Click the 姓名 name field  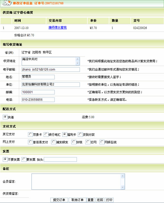(x=38, y=77)
